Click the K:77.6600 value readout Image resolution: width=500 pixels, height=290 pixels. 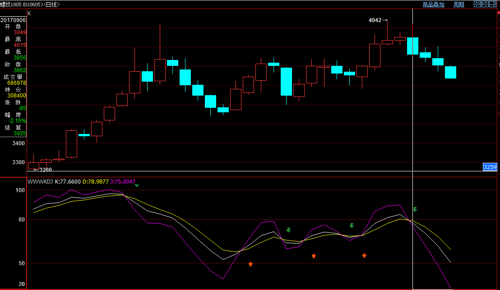coord(68,182)
